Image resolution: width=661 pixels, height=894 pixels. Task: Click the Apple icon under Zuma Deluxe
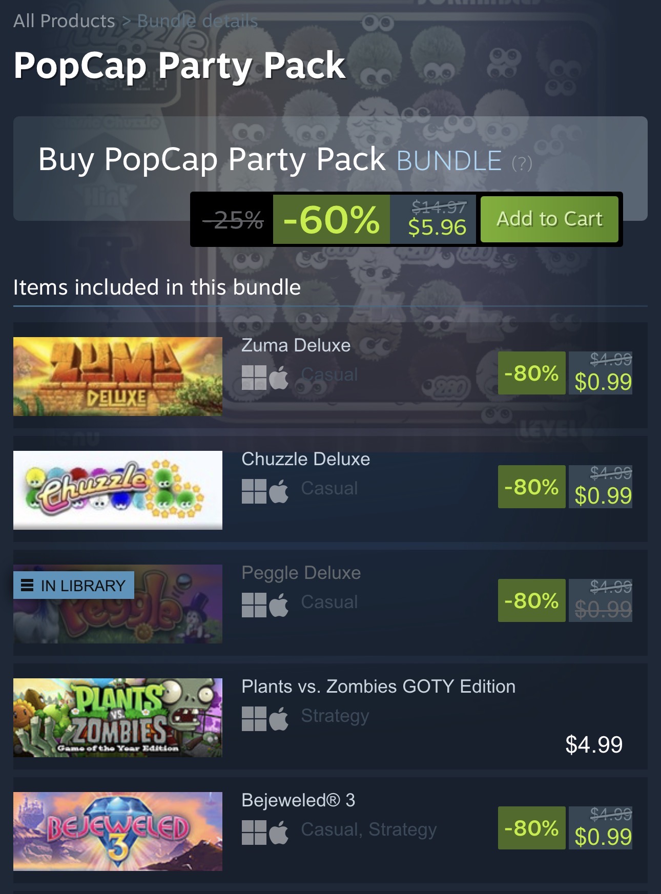click(x=279, y=378)
